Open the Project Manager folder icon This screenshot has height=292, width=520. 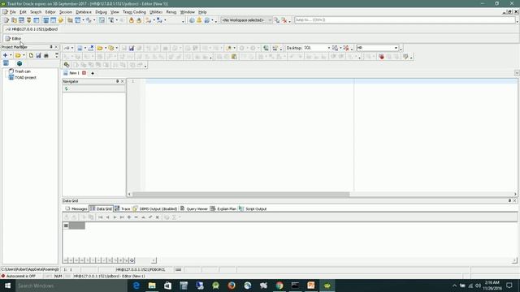coord(18,55)
